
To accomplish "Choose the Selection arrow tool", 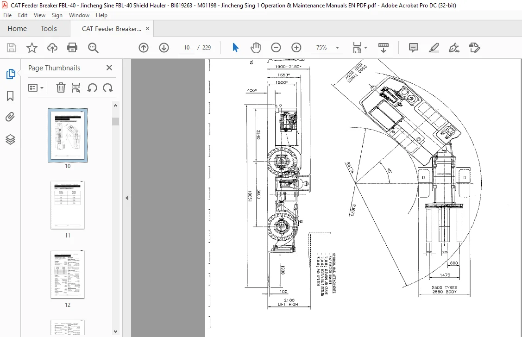I will [235, 48].
